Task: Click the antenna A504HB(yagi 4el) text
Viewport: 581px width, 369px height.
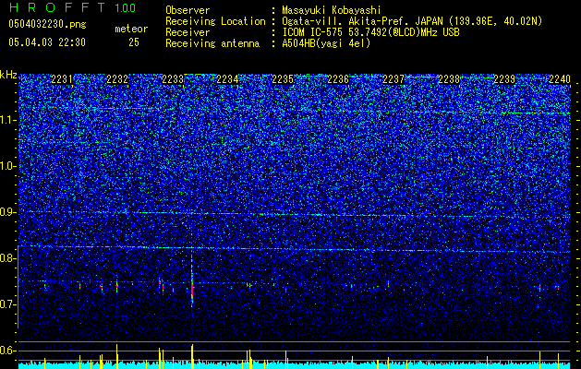Action: [326, 43]
